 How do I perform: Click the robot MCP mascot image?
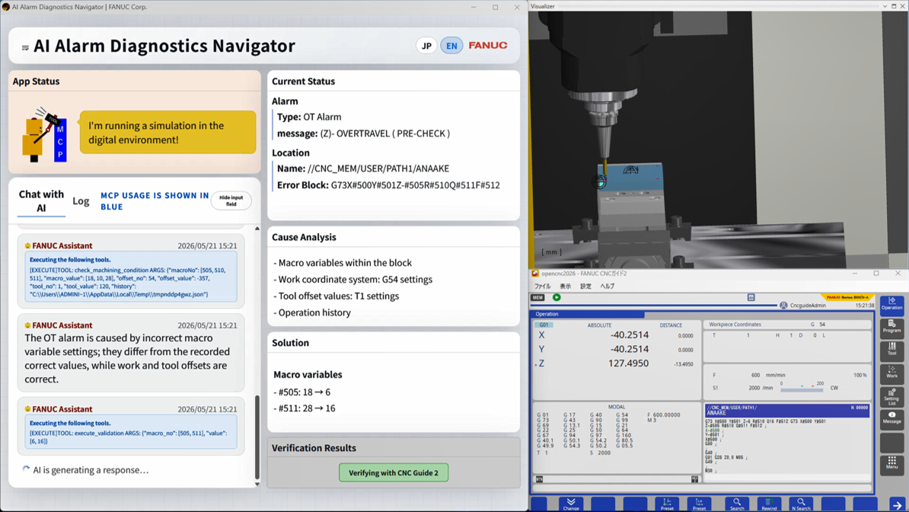45,135
